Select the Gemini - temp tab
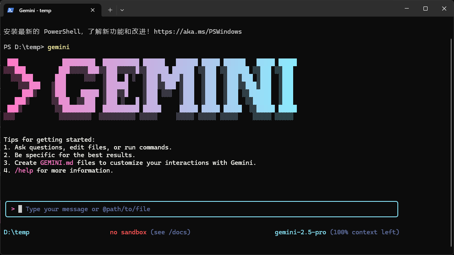The width and height of the screenshot is (454, 255). tap(52, 10)
